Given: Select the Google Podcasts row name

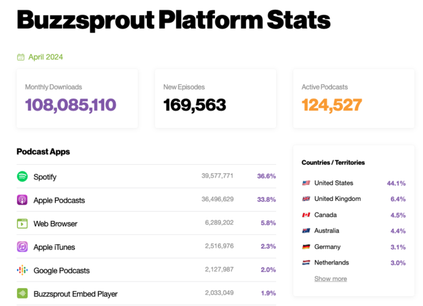Looking at the screenshot, I should [x=61, y=271].
